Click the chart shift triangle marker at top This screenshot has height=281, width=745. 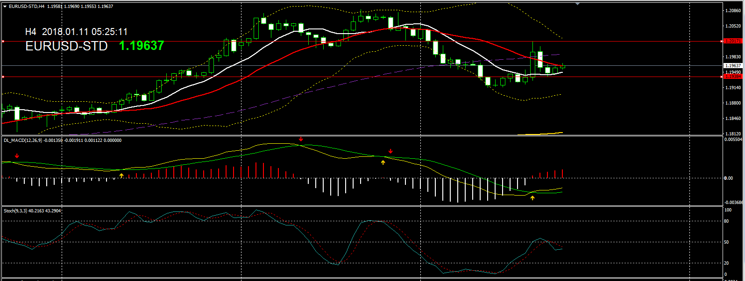tap(578, 3)
